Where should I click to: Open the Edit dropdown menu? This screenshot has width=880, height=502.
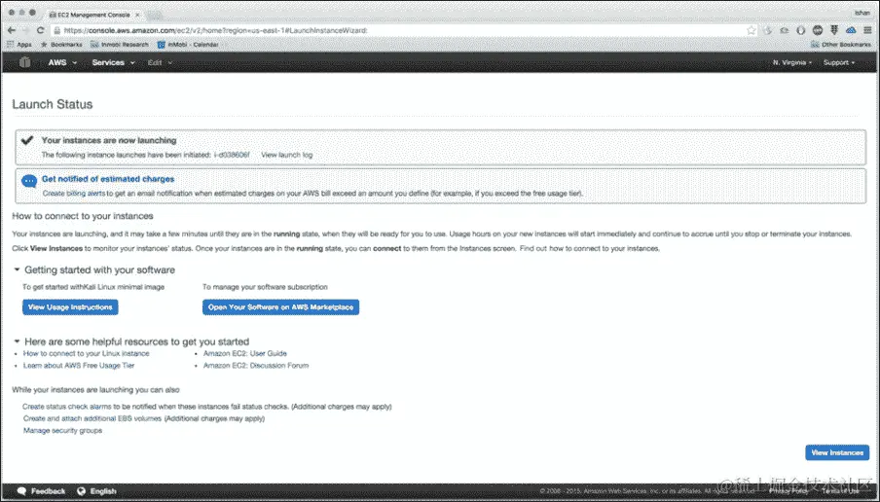160,62
